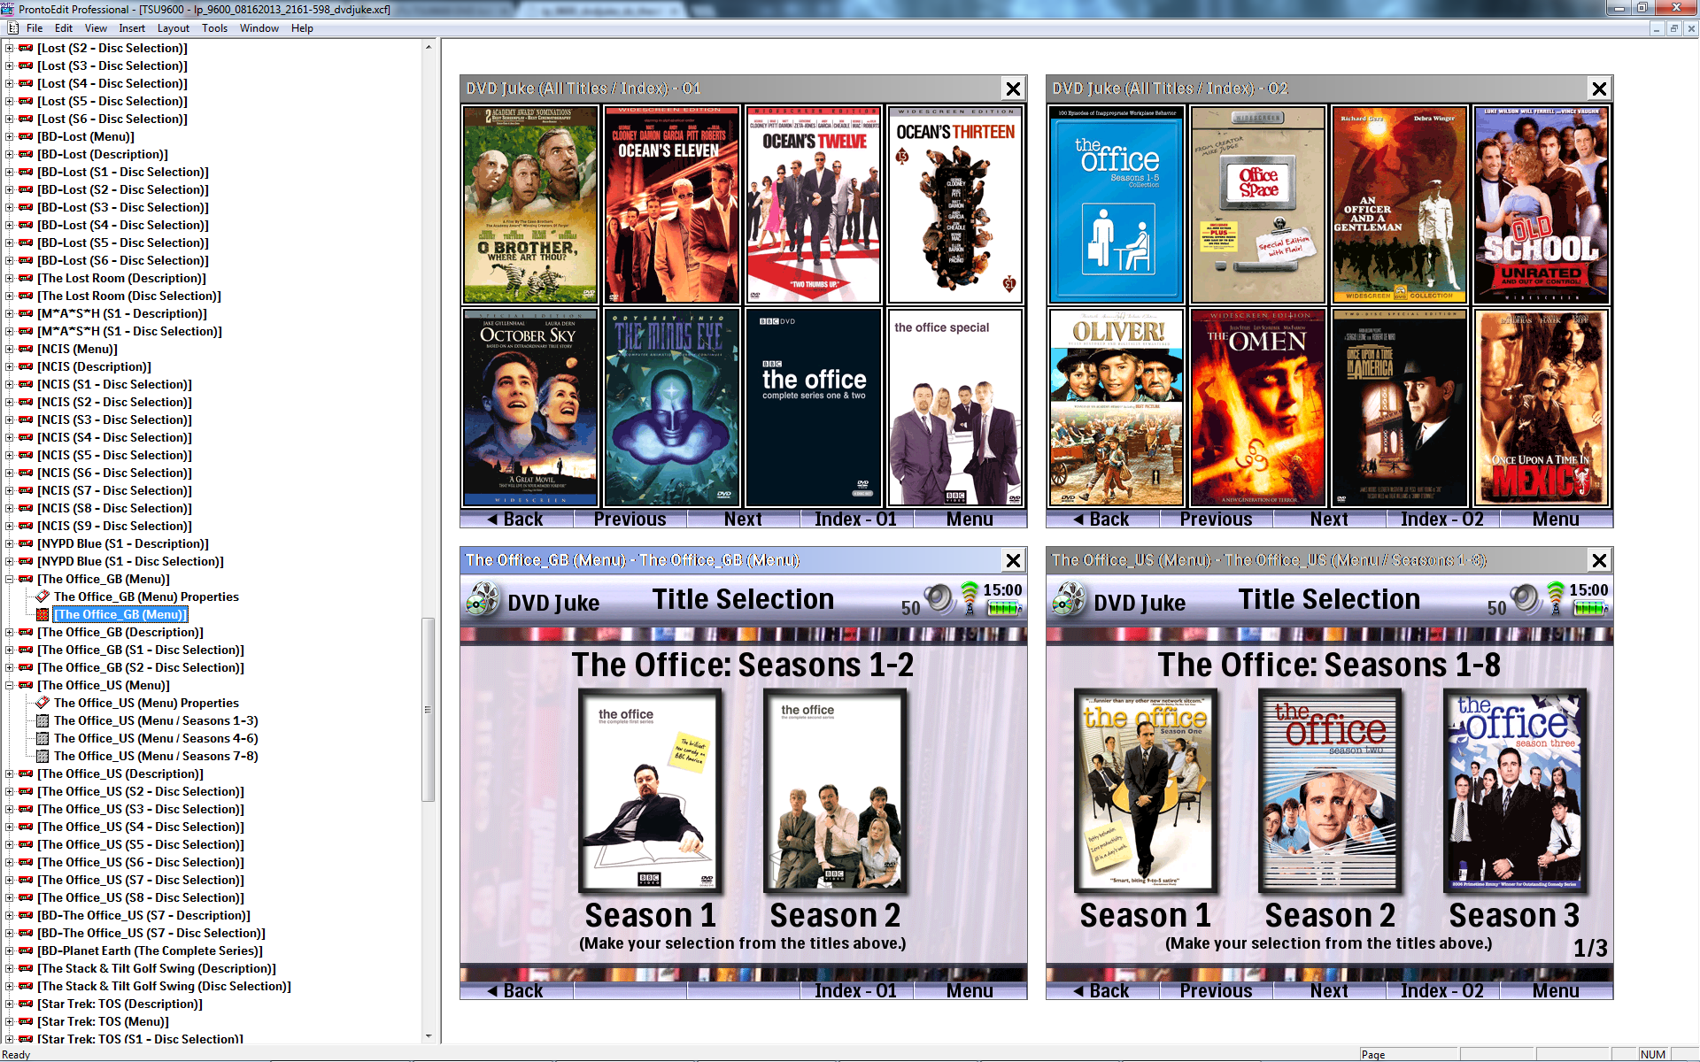Click page icon of Office_US Seasons 7-8

[x=42, y=756]
